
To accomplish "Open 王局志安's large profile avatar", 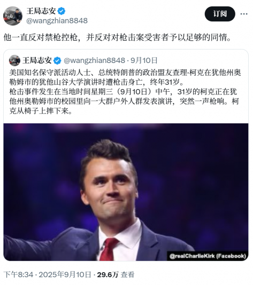I will click(13, 16).
